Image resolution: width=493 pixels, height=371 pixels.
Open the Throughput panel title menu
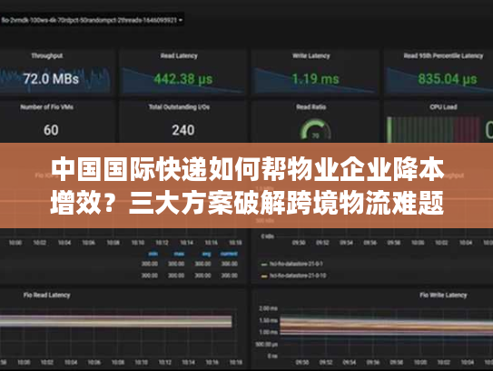click(x=47, y=55)
